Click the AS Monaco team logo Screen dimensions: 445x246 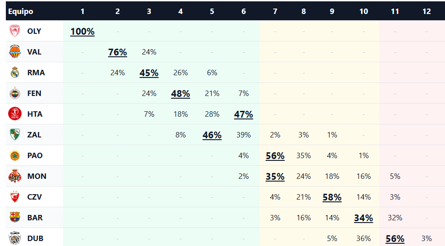coord(14,176)
